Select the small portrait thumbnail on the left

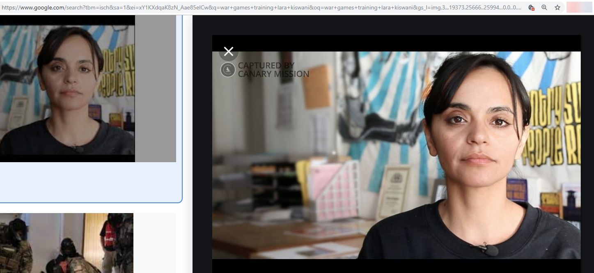pos(67,88)
